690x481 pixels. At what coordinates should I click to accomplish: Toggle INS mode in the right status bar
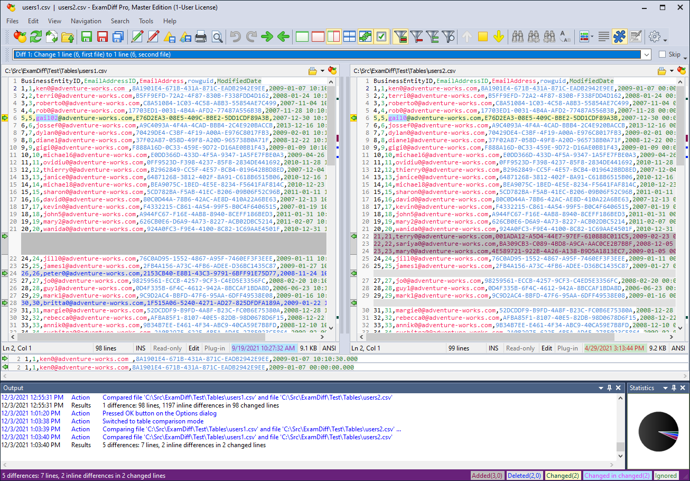pos(493,348)
